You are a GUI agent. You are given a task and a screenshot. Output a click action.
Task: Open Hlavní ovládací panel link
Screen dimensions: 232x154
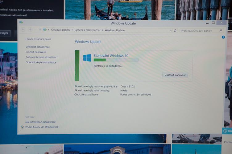(x=38, y=39)
